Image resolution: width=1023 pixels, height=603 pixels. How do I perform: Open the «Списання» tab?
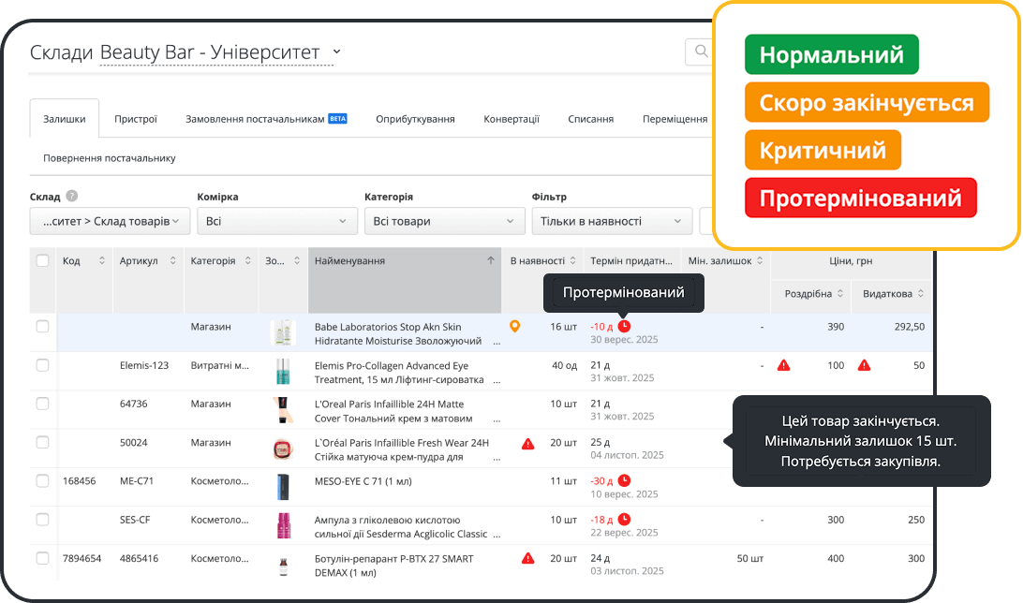(x=590, y=119)
